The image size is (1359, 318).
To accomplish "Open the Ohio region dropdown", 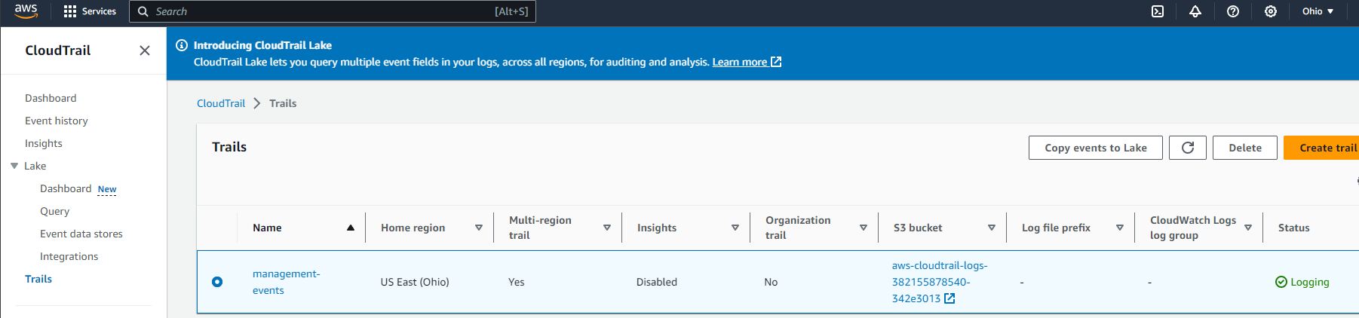I will pos(1318,11).
